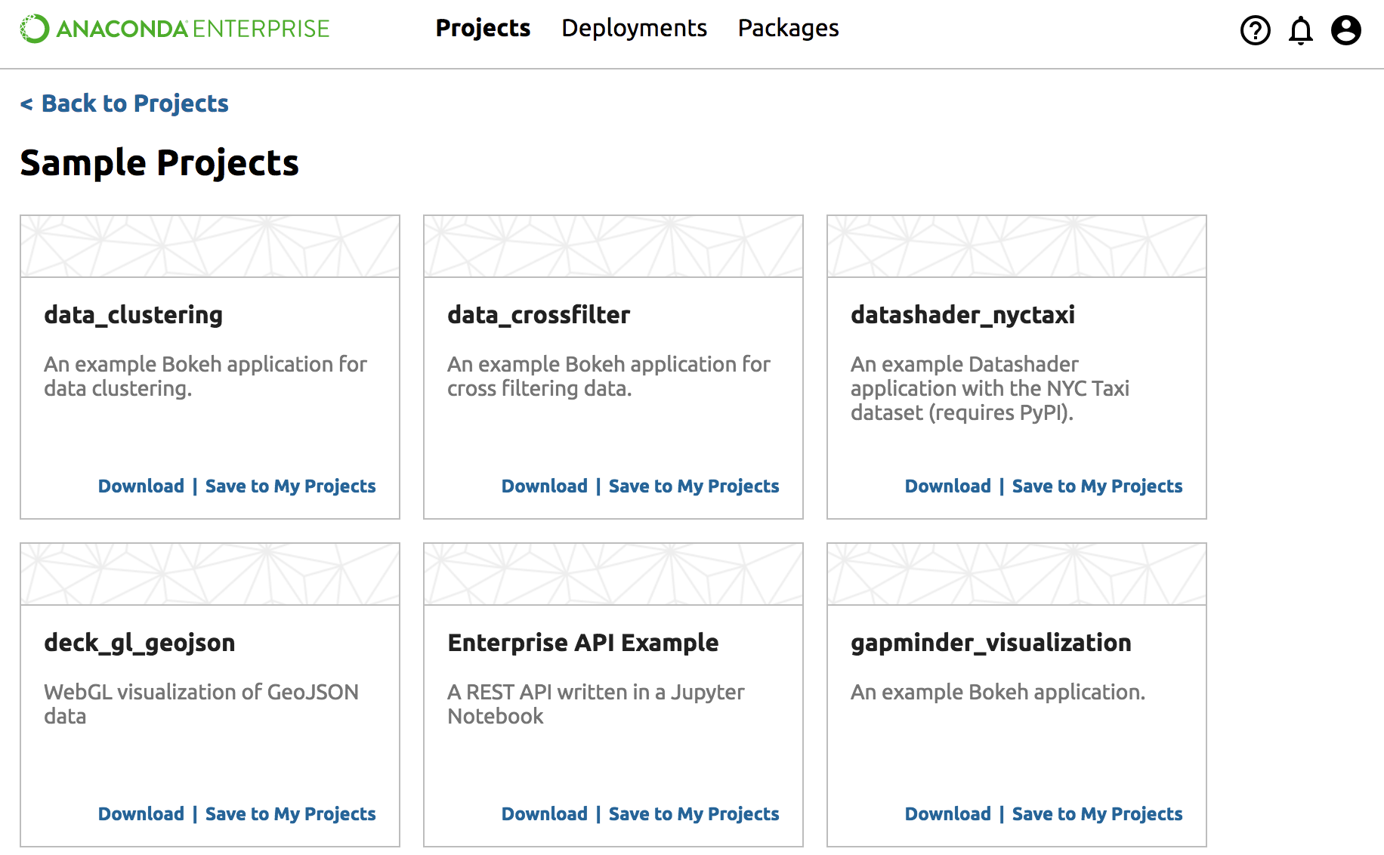Save deck_gl_geojson to My Projects
This screenshot has width=1384, height=855.
tap(290, 813)
